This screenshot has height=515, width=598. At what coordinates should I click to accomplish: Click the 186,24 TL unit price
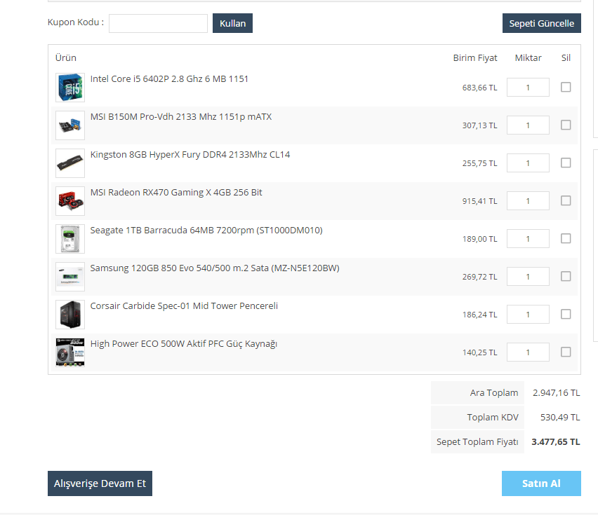point(480,315)
